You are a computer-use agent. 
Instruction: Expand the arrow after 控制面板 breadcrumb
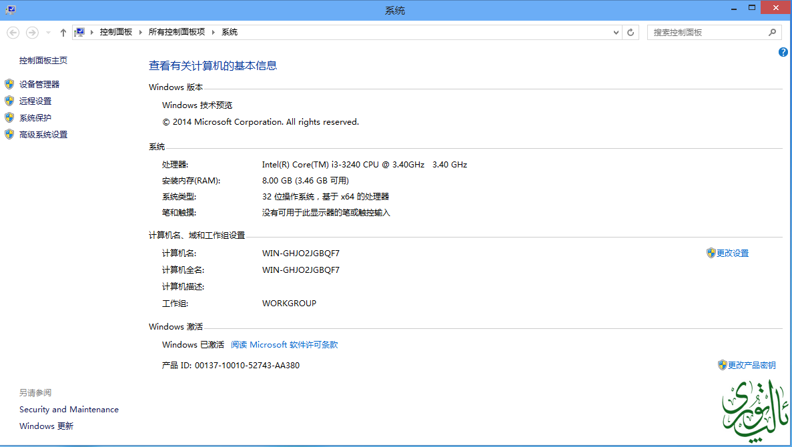click(140, 32)
